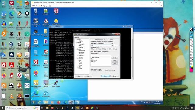Screen dimensions: 195x110
Task: Select VM_NFS in saved sessions list
Action: (x=93, y=62)
